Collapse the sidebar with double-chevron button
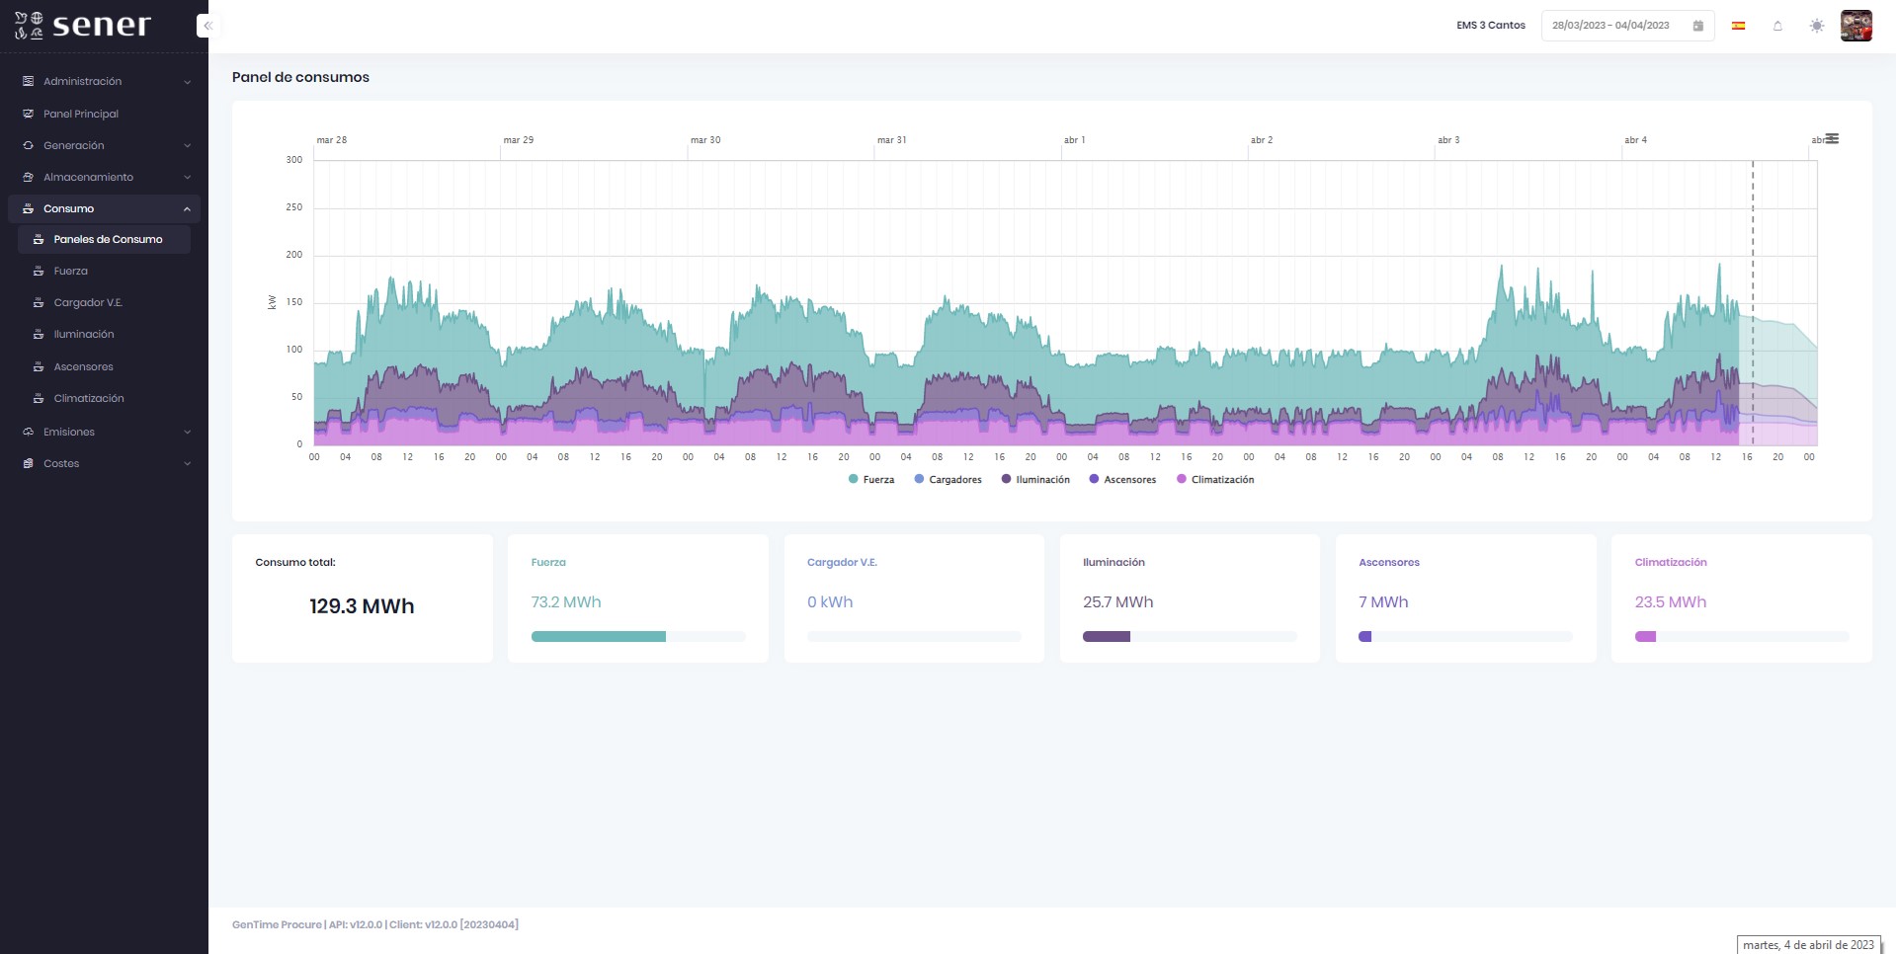 (x=207, y=26)
